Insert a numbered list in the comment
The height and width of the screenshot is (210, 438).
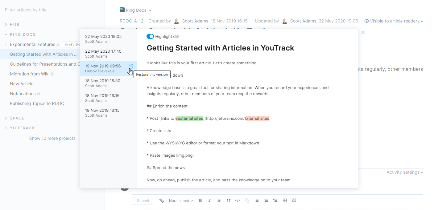266,200
